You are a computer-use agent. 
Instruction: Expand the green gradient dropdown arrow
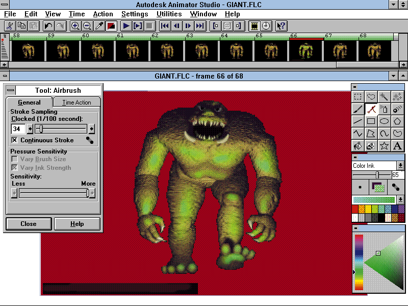pyautogui.click(x=400, y=199)
